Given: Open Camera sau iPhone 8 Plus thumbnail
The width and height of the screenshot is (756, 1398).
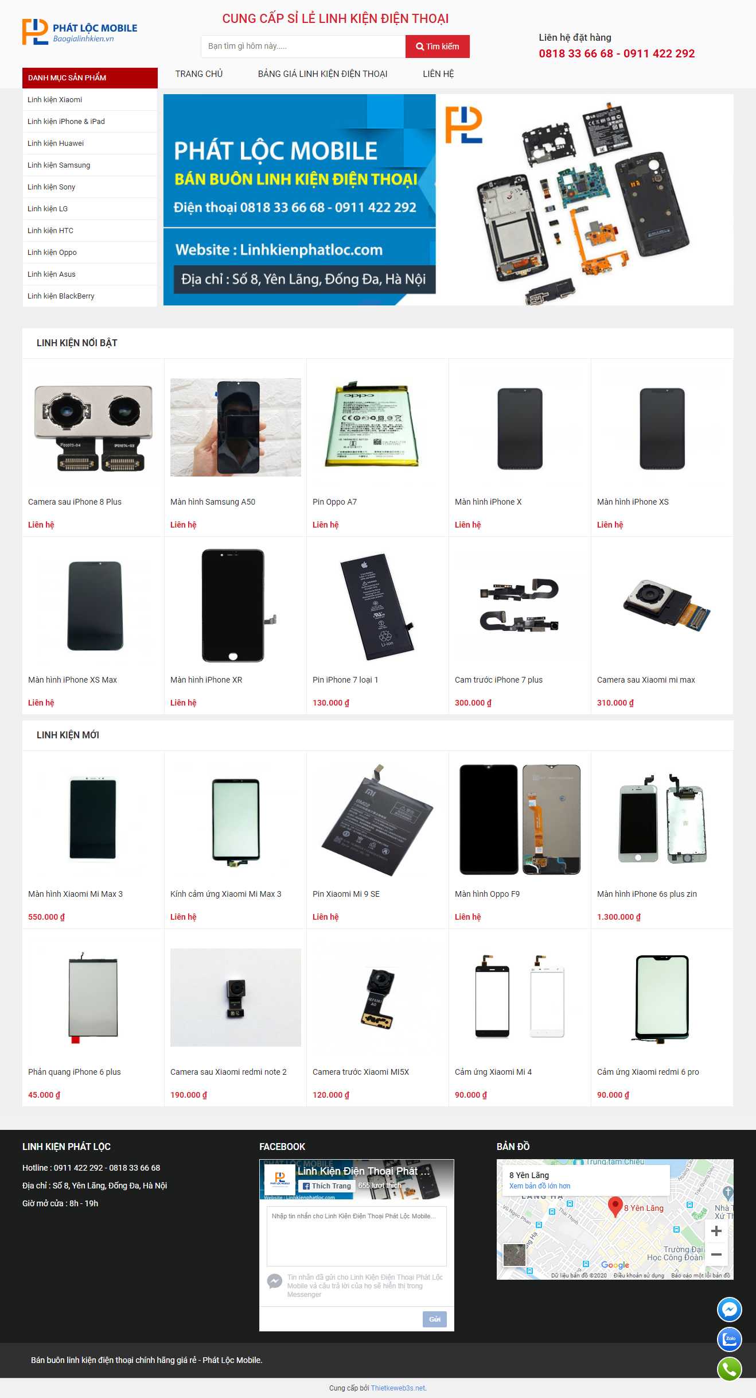Looking at the screenshot, I should (x=93, y=427).
